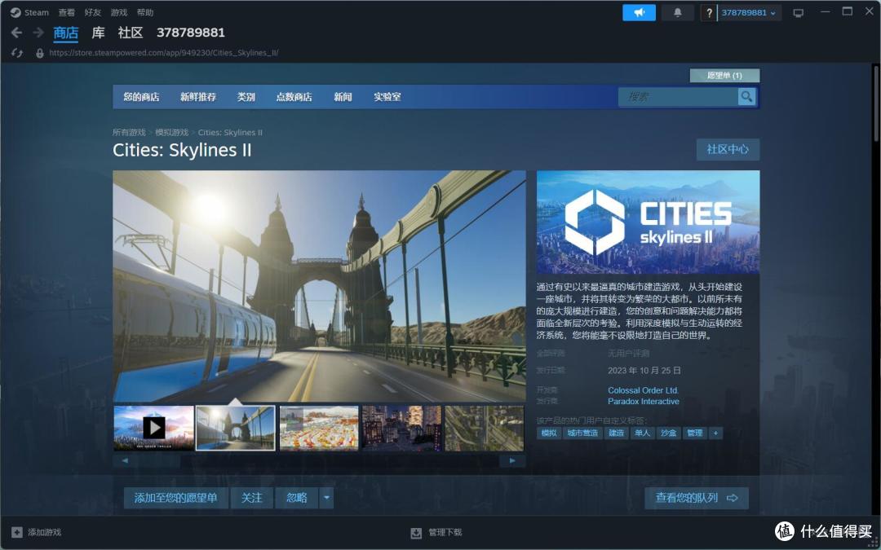Open the 查看 menu
The width and height of the screenshot is (881, 550).
(66, 12)
